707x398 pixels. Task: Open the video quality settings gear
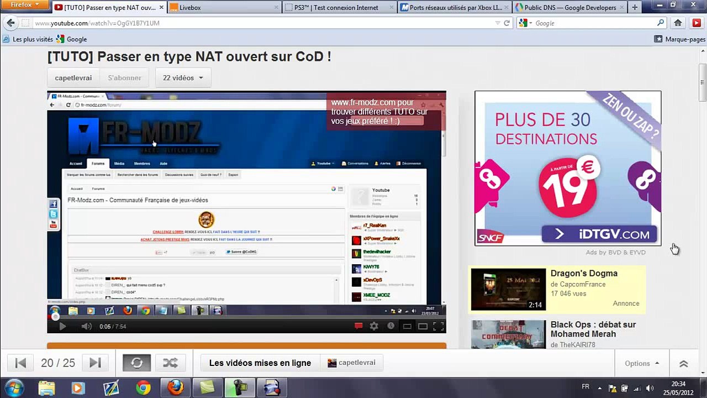click(374, 326)
